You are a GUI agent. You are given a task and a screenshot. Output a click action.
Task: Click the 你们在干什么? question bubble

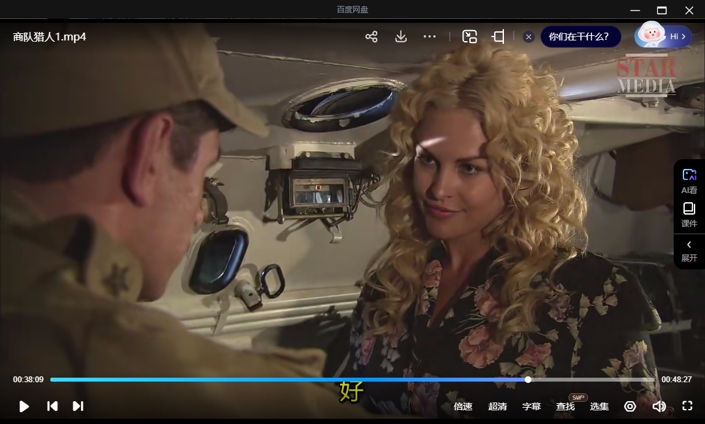tap(578, 37)
